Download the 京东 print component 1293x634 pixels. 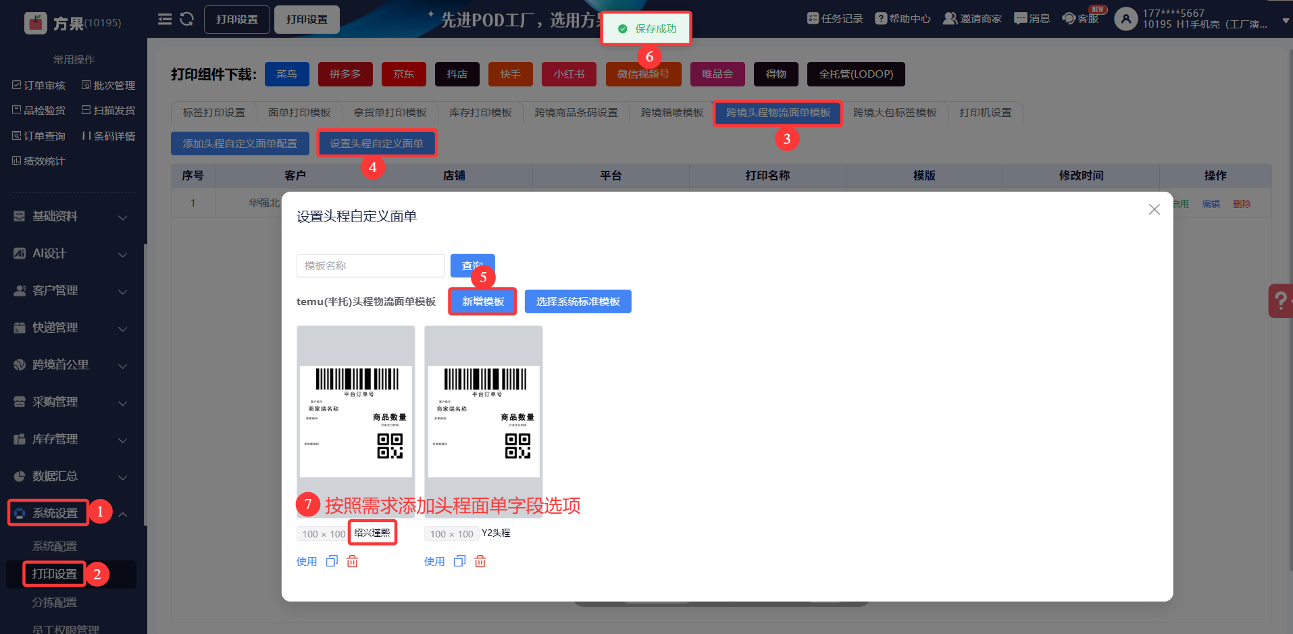click(x=404, y=74)
